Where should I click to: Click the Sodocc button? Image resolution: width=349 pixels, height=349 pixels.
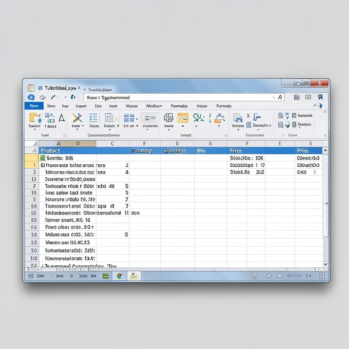(x=302, y=124)
